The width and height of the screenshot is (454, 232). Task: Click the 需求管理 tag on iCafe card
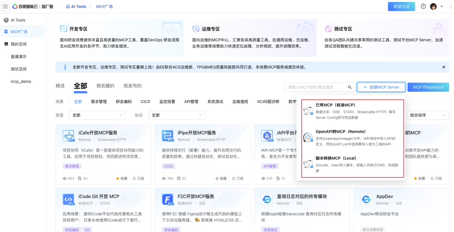pyautogui.click(x=72, y=166)
